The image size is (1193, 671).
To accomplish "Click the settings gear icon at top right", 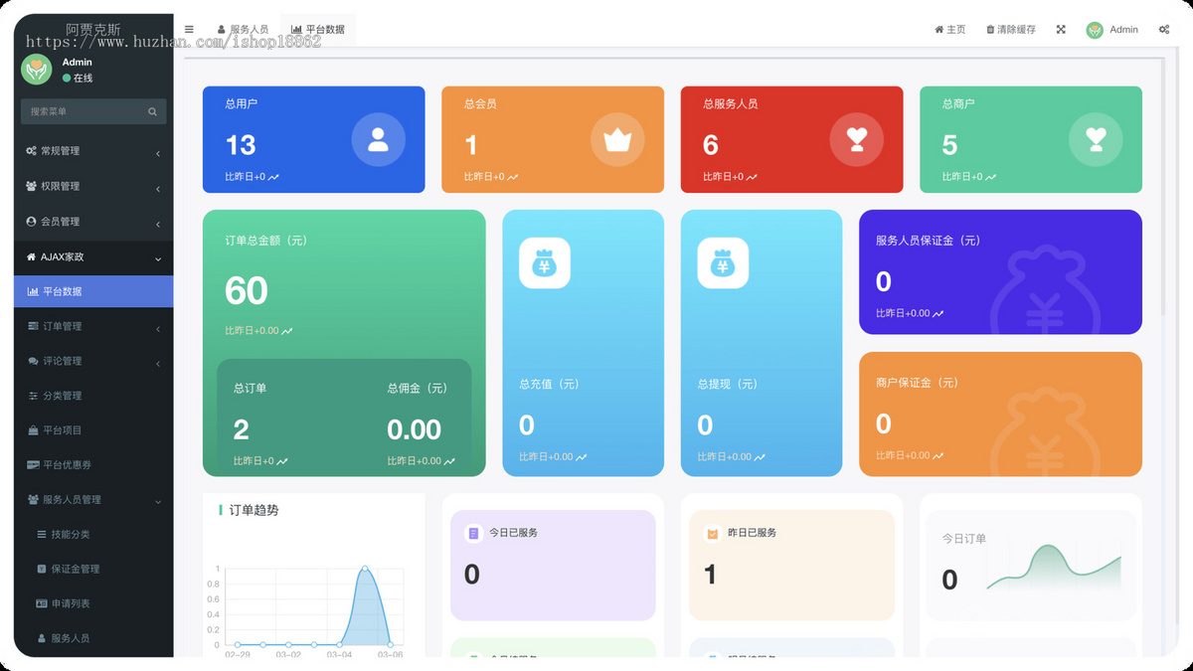I will pyautogui.click(x=1165, y=29).
